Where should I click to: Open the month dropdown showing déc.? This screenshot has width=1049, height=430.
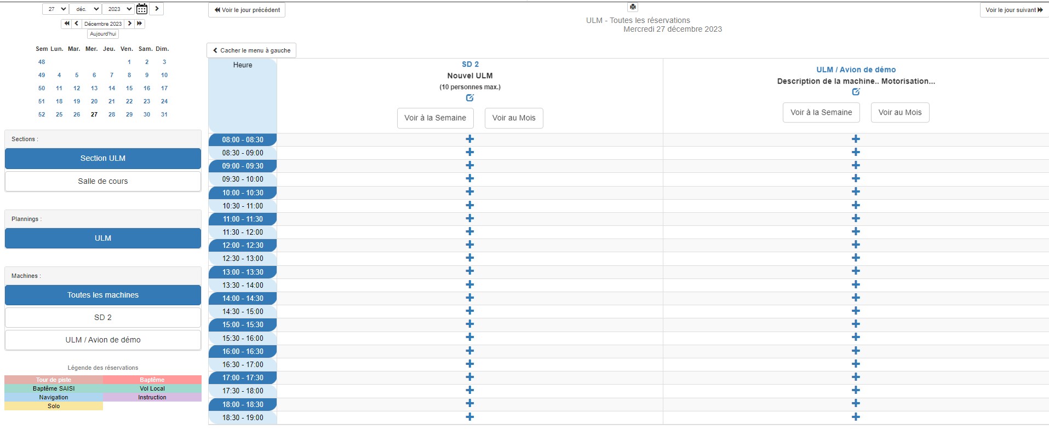tap(85, 9)
